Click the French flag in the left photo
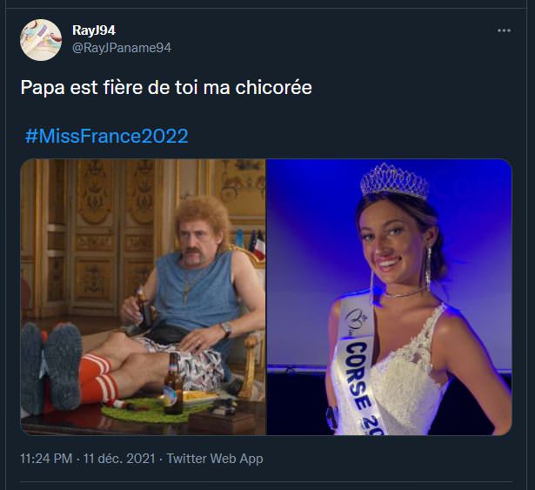Viewport: 535px width, 490px height. click(x=258, y=245)
